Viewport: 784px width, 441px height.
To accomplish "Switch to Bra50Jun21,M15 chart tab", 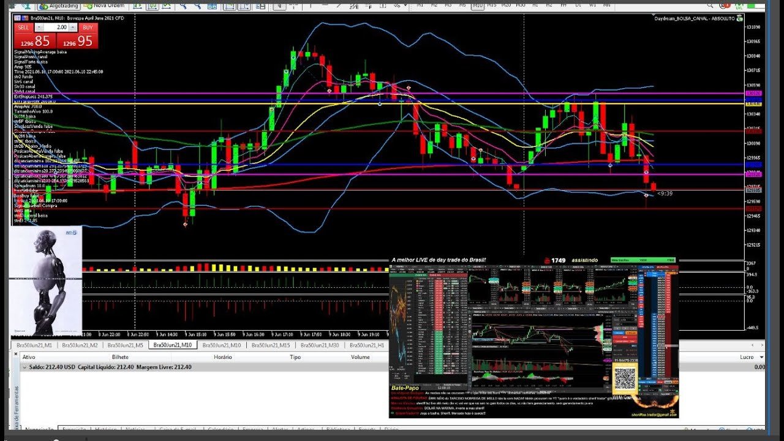I will click(269, 345).
